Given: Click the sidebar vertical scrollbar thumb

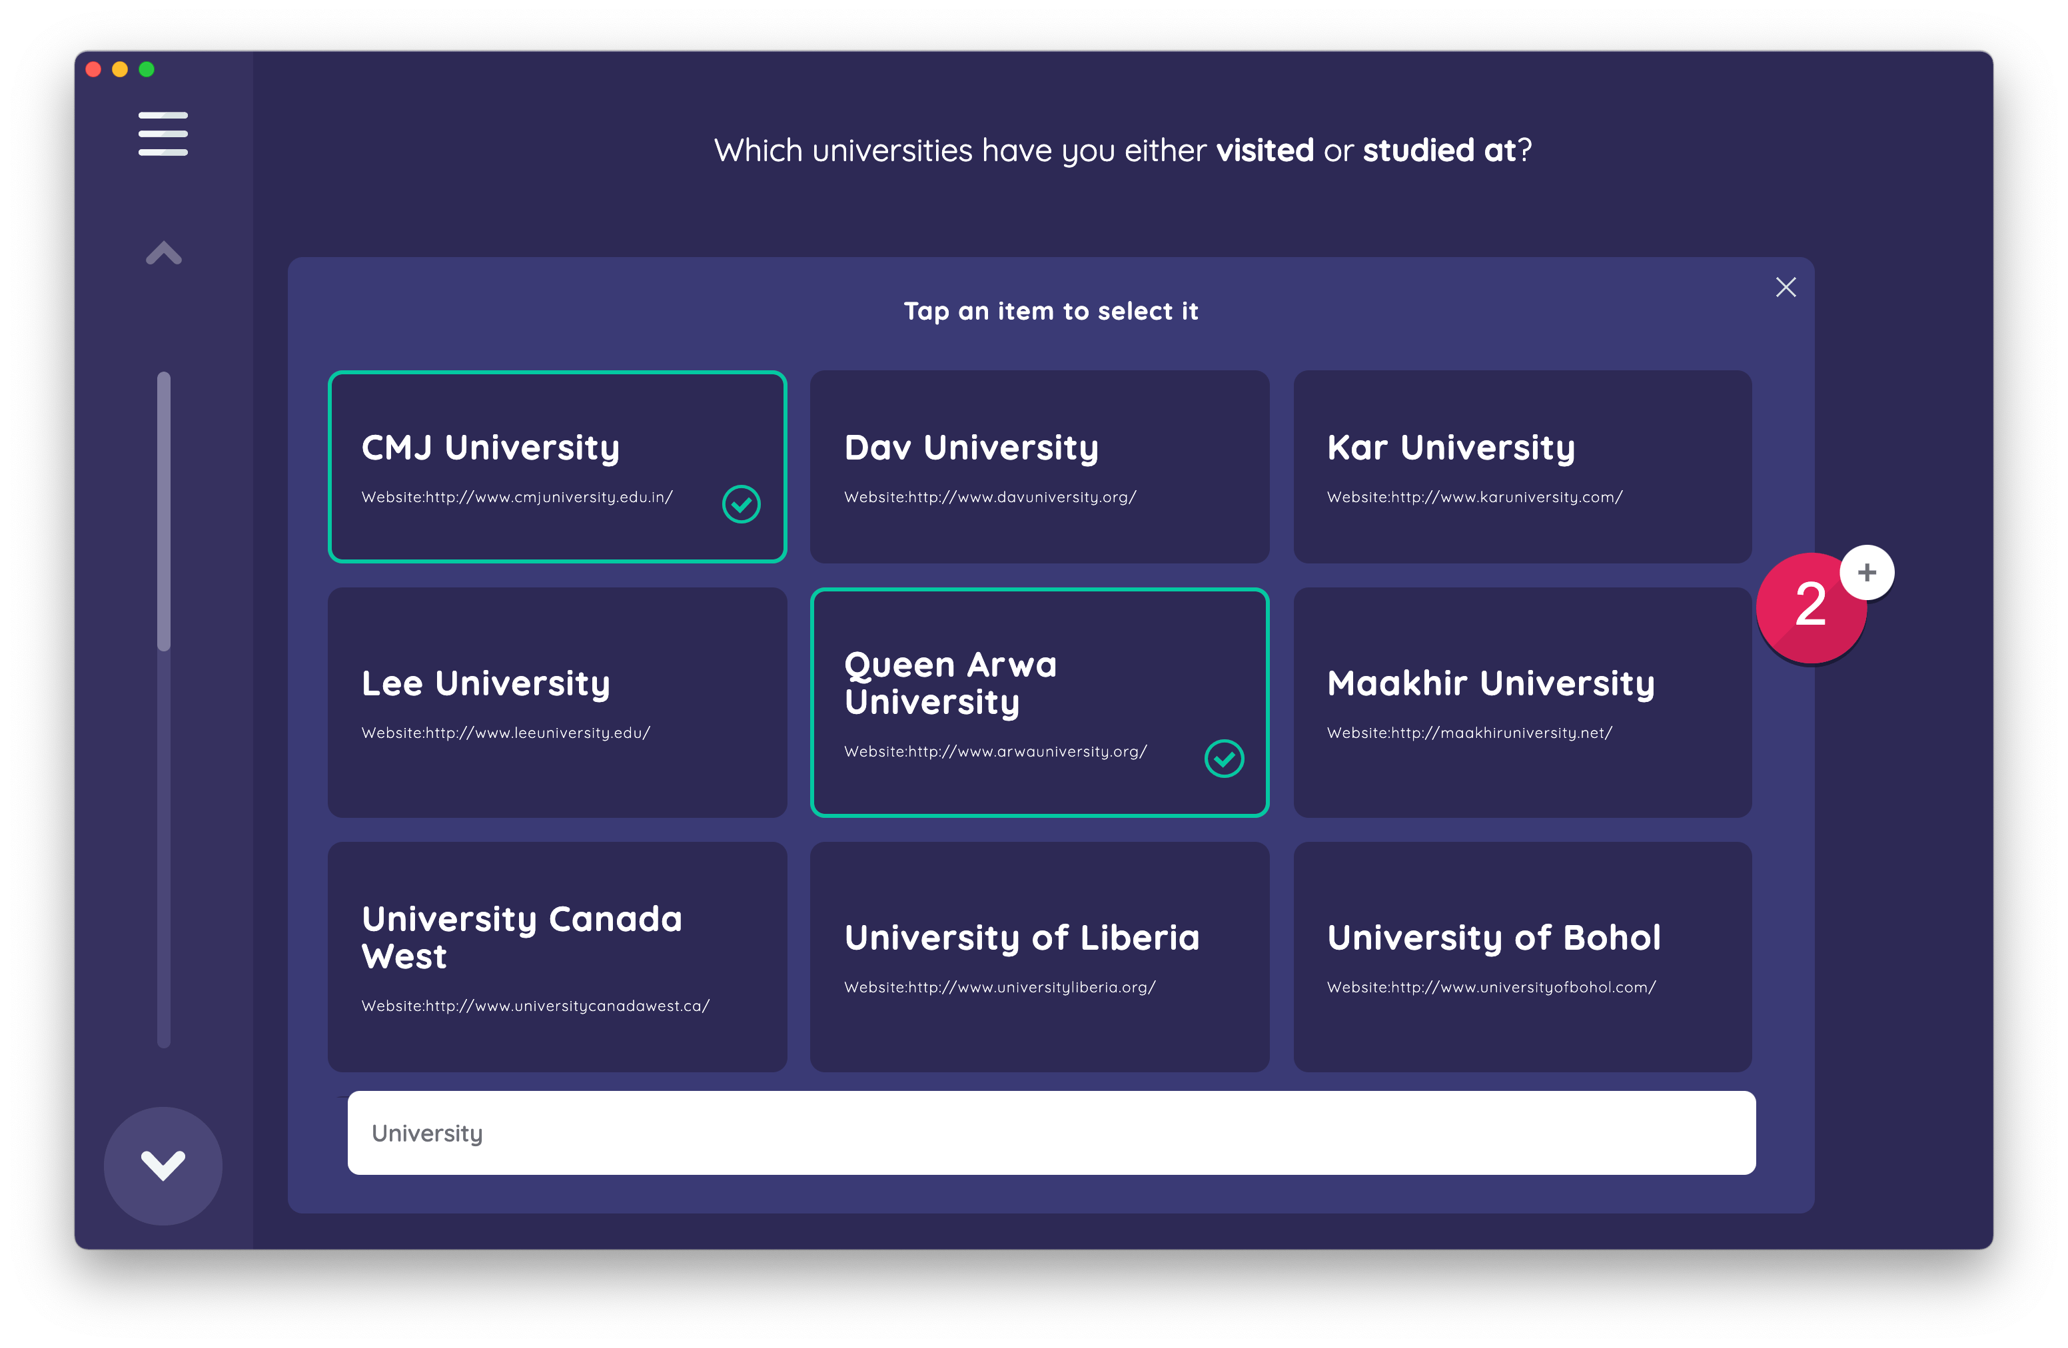Looking at the screenshot, I should [x=163, y=511].
